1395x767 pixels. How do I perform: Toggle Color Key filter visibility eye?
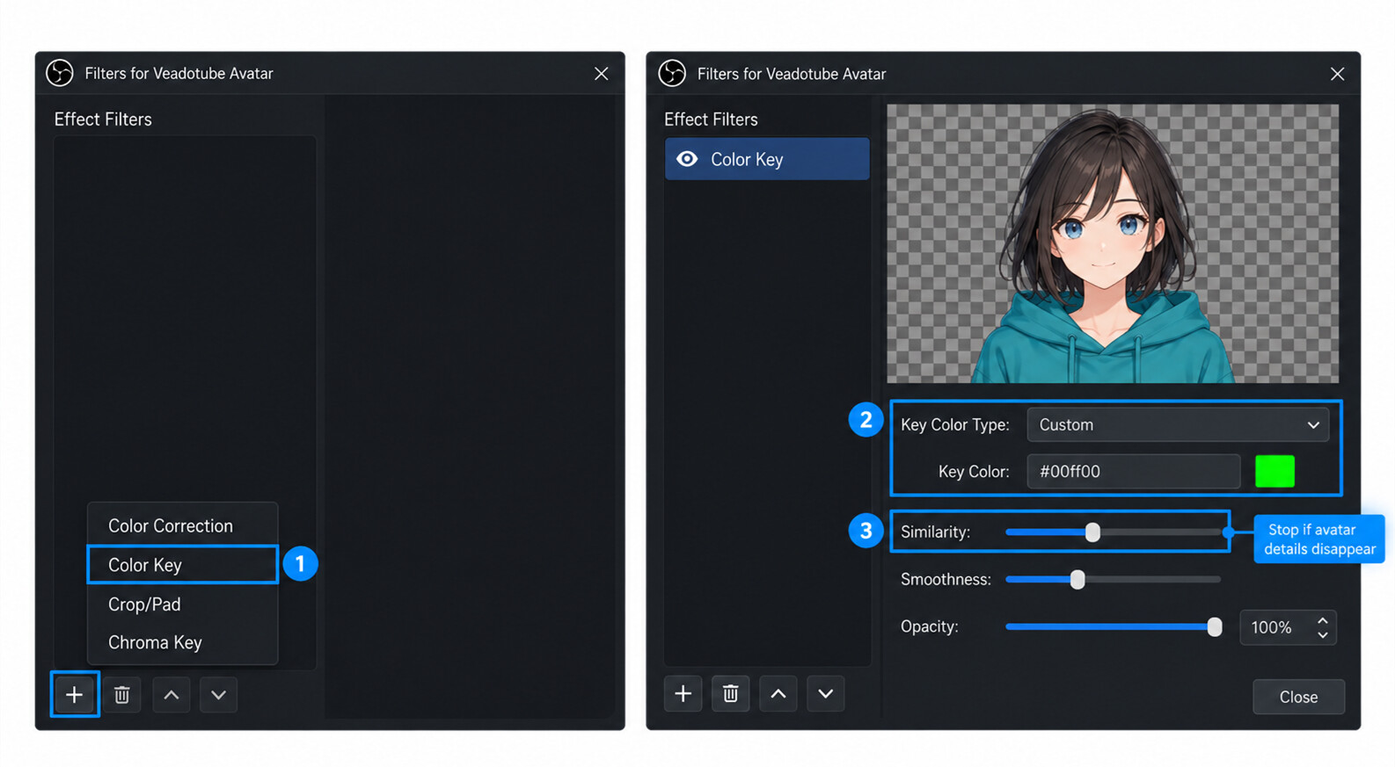click(x=687, y=159)
